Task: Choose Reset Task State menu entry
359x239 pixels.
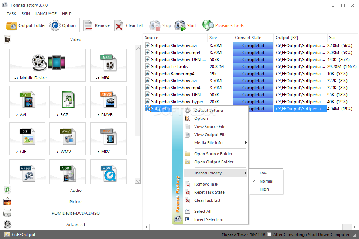Action: tap(216, 192)
